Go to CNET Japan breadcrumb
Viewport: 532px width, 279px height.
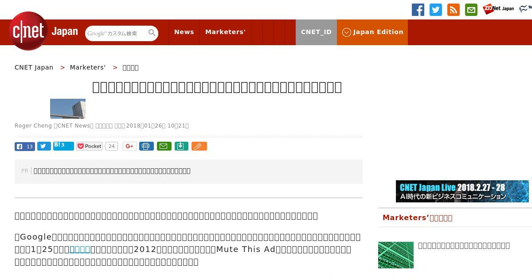[x=34, y=67]
